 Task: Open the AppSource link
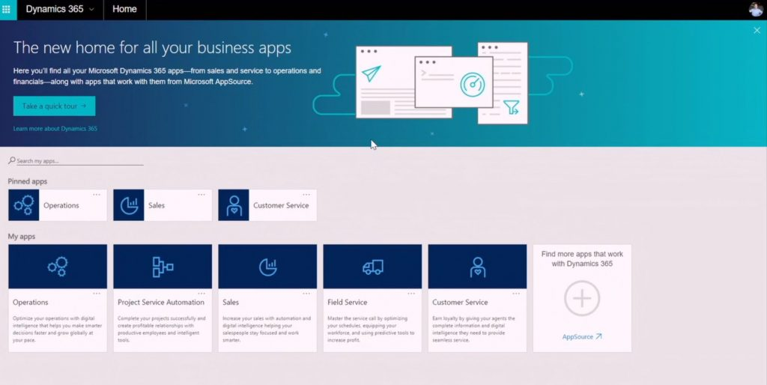[582, 336]
